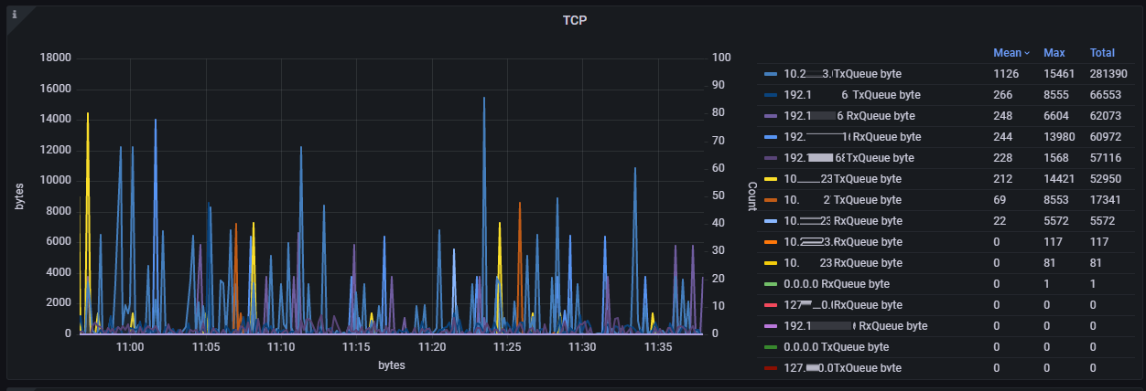Sort legend by the Max column
The height and width of the screenshot is (391, 1146).
1054,53
